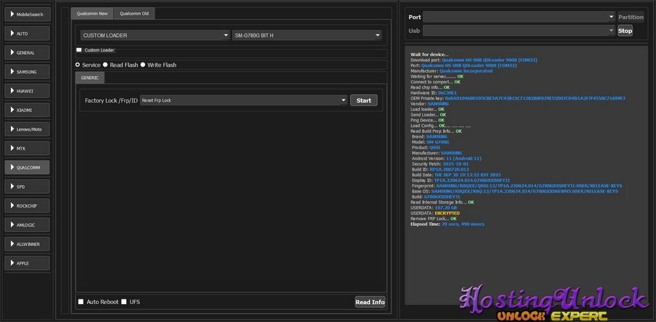The image size is (656, 322).
Task: Open the Reset Frp Lock operation dropdown
Action: pos(244,100)
